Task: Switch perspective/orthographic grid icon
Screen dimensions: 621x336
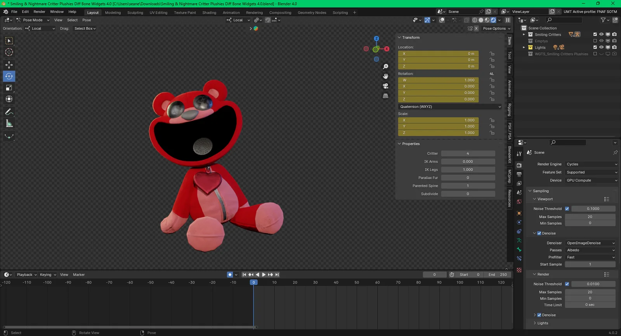Action: [385, 96]
